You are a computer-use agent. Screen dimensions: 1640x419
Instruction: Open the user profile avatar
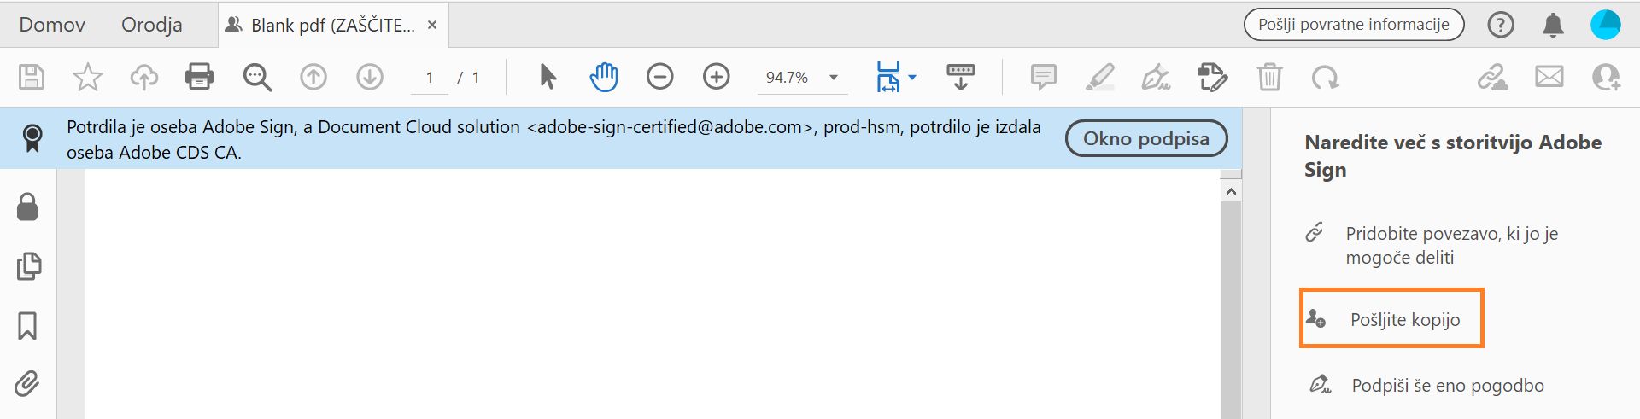1606,25
